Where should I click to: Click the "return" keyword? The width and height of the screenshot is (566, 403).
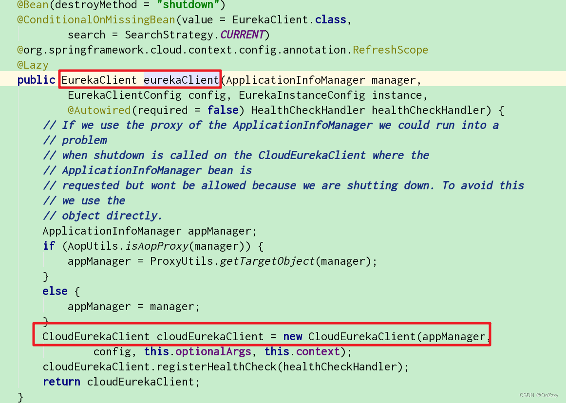click(x=61, y=382)
